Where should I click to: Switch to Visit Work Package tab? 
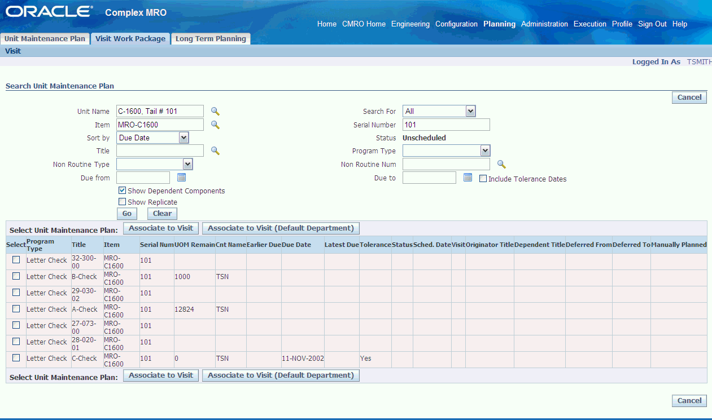(x=130, y=39)
